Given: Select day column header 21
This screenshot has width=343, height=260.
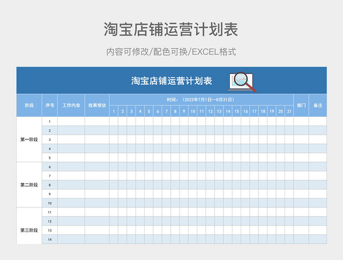Looking at the screenshot, I should coord(289,111).
